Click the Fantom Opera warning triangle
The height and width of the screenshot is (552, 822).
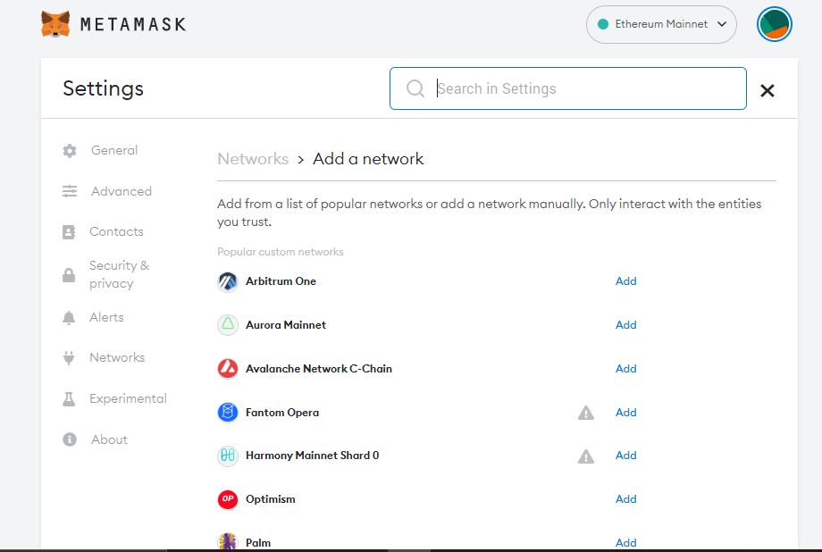pyautogui.click(x=585, y=413)
